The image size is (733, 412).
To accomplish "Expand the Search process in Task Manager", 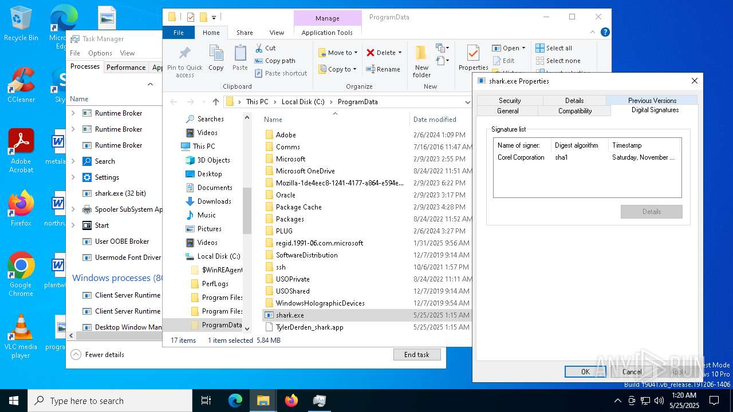I will (73, 161).
